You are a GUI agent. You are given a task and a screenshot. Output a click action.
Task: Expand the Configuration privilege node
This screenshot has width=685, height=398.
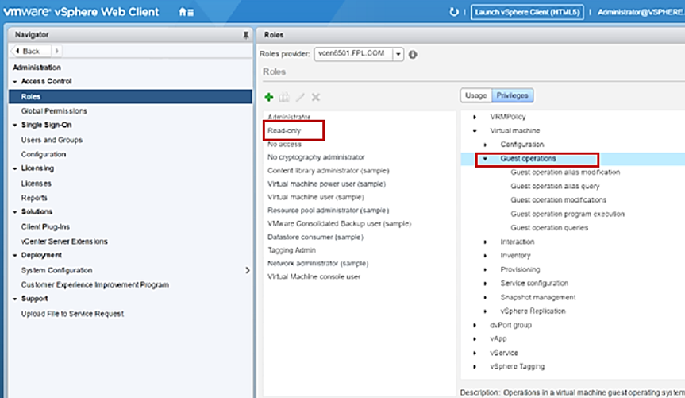(x=485, y=145)
